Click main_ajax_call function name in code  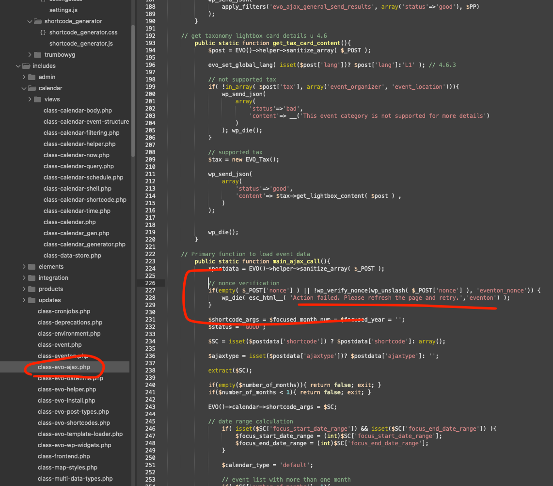296,261
